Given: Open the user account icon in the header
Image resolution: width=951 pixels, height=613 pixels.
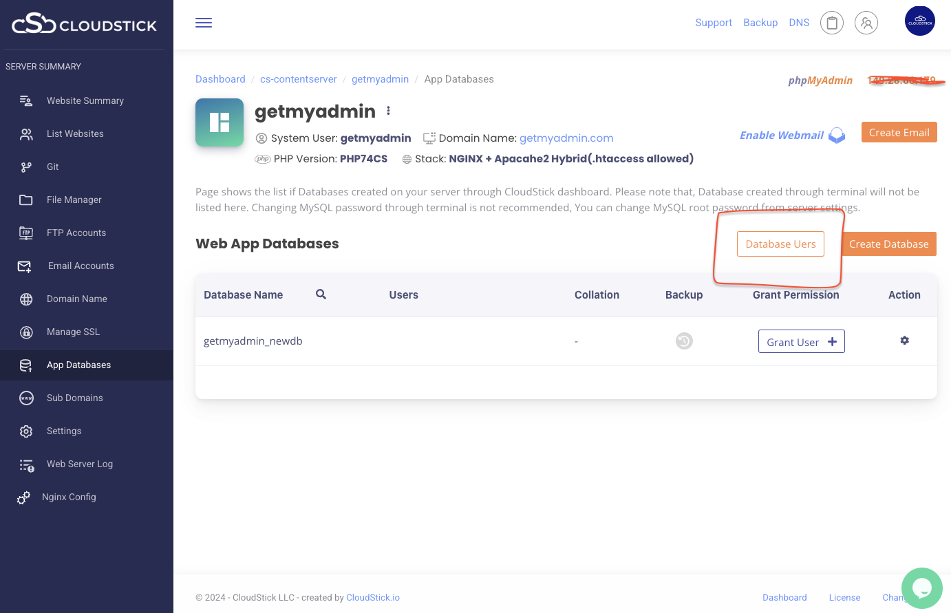Looking at the screenshot, I should coord(866,22).
